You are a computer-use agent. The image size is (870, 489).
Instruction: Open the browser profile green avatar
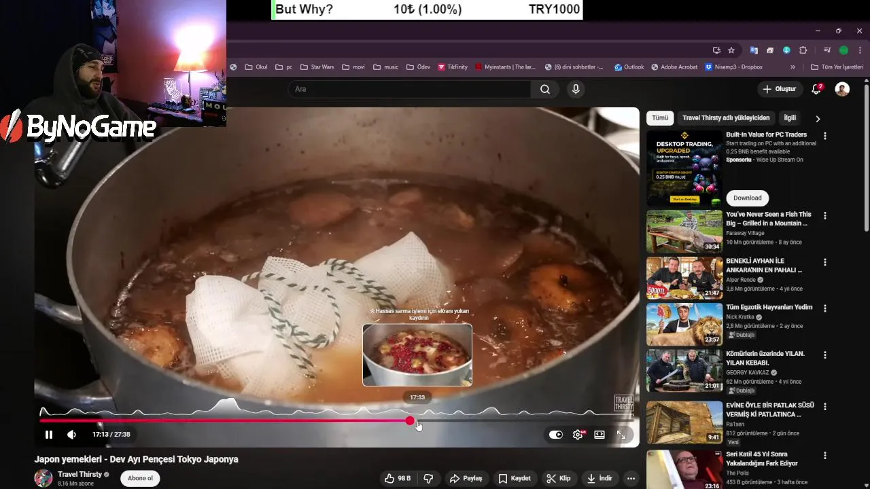(843, 50)
